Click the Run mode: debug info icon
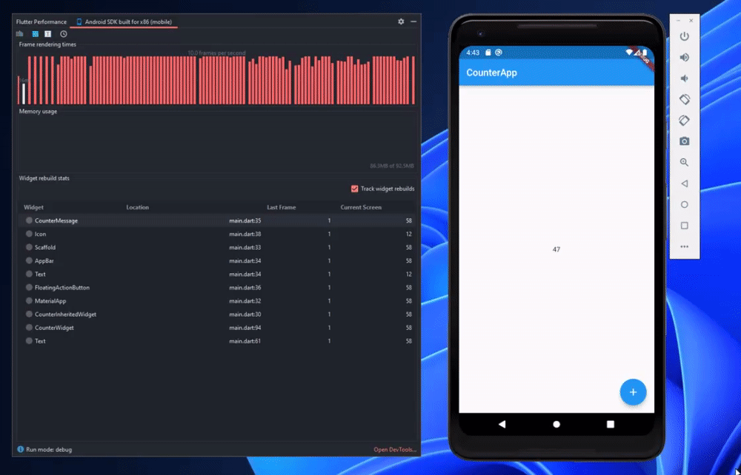741x475 pixels. pyautogui.click(x=20, y=450)
